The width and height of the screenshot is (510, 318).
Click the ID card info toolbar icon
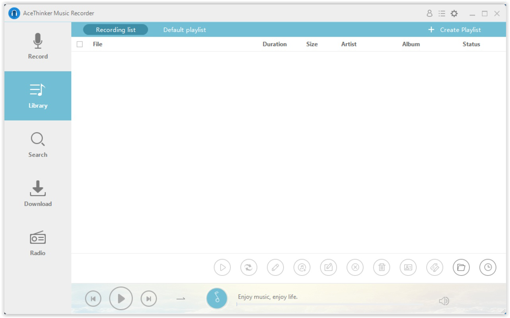coord(408,268)
